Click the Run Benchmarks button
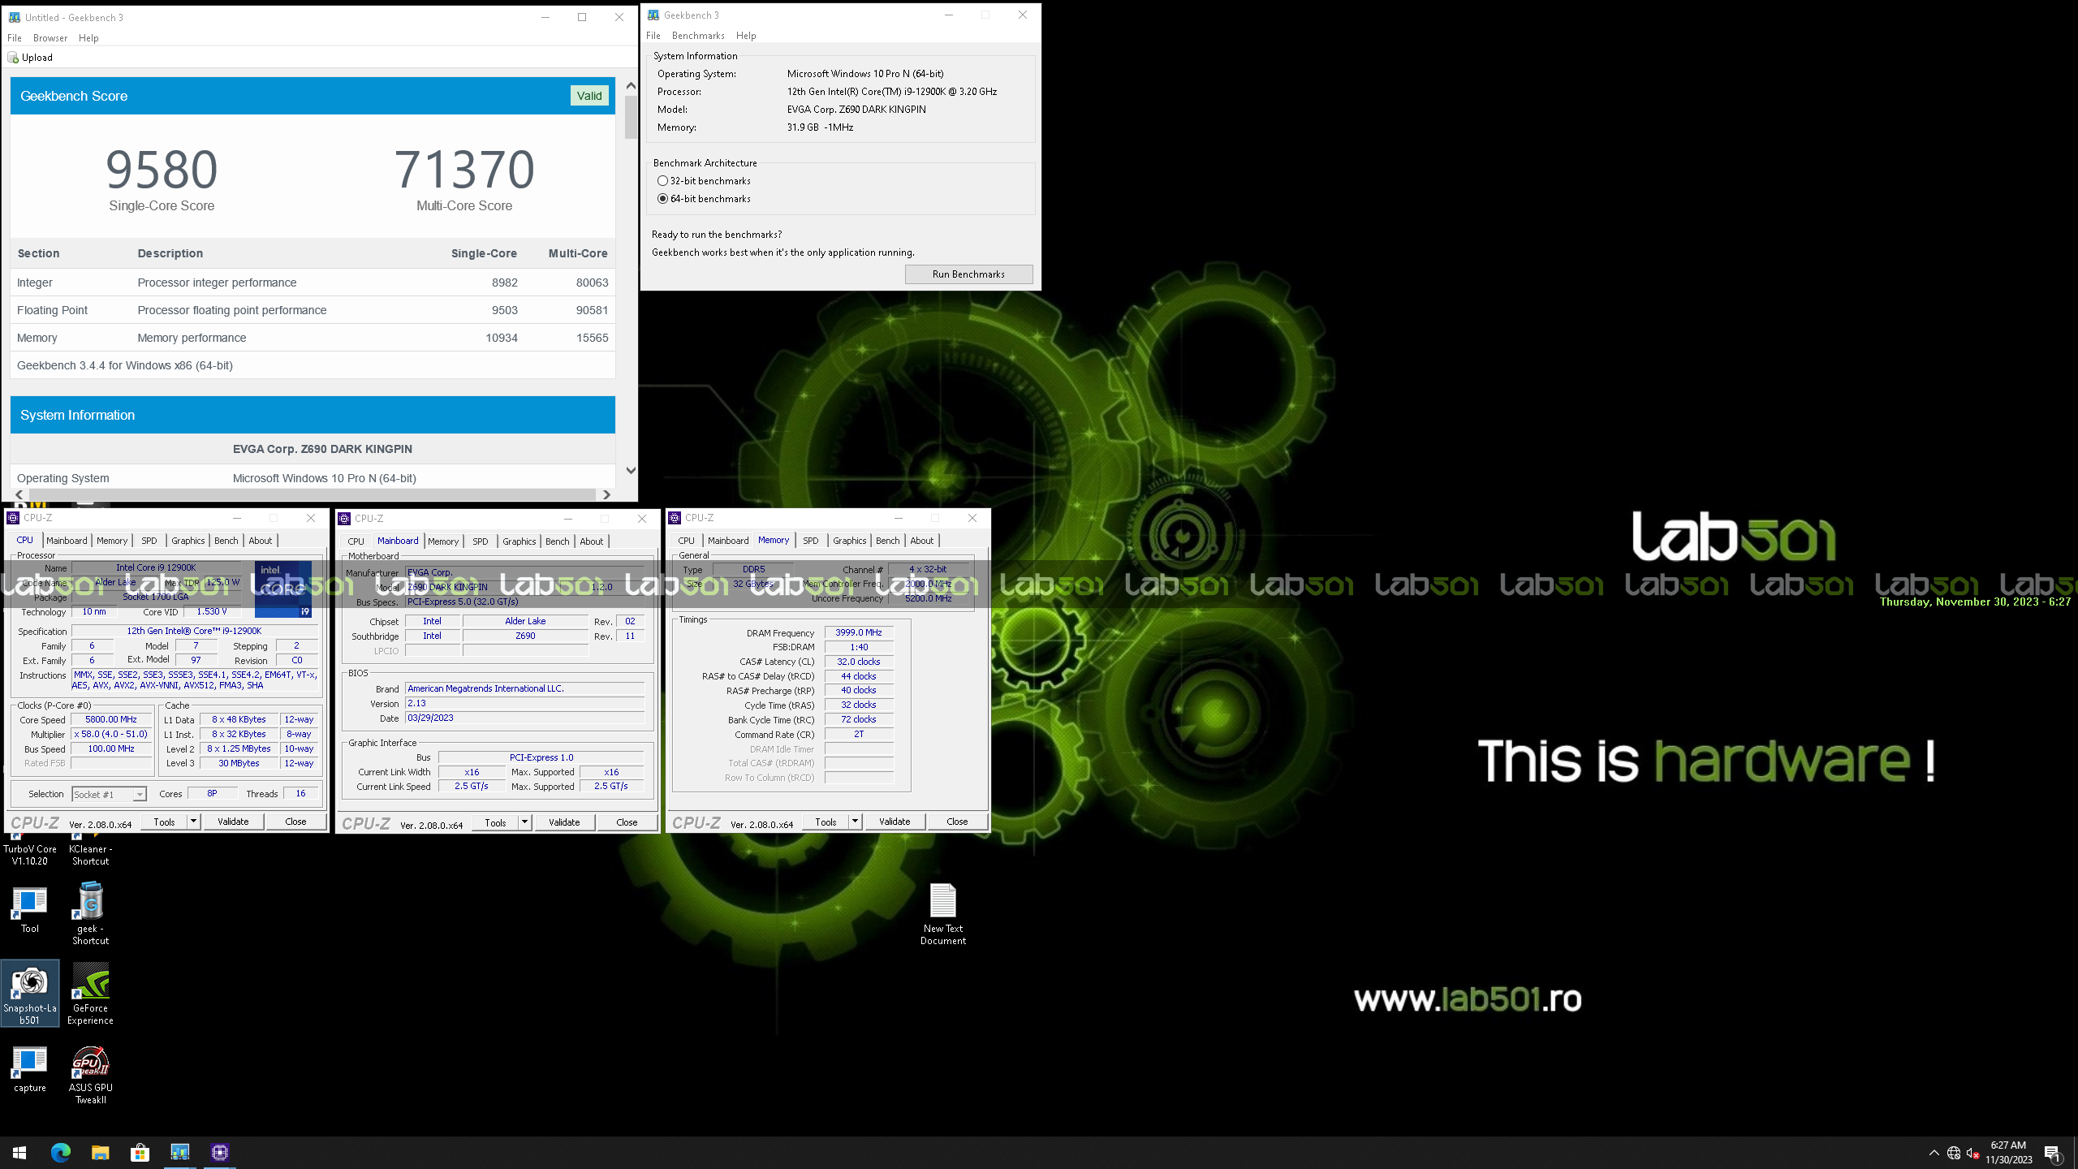The image size is (2078, 1169). pos(968,274)
